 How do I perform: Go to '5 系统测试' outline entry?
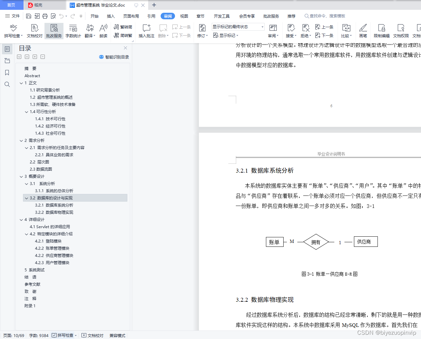(x=34, y=270)
